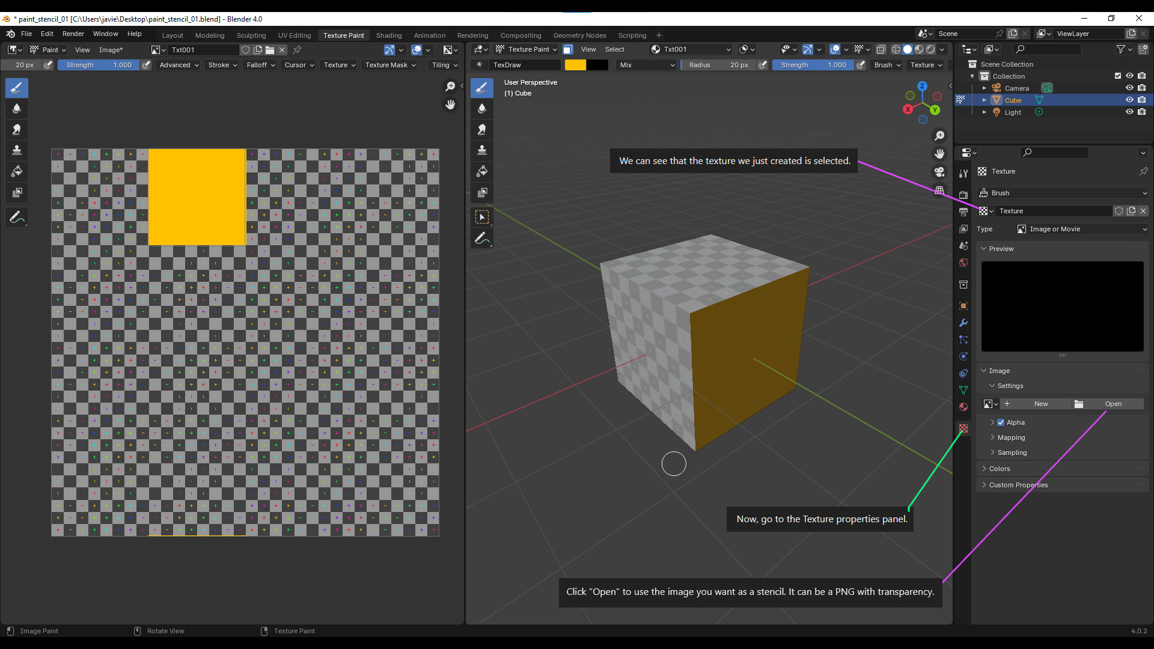Open the Texture Paint mode dropdown

(x=527, y=49)
